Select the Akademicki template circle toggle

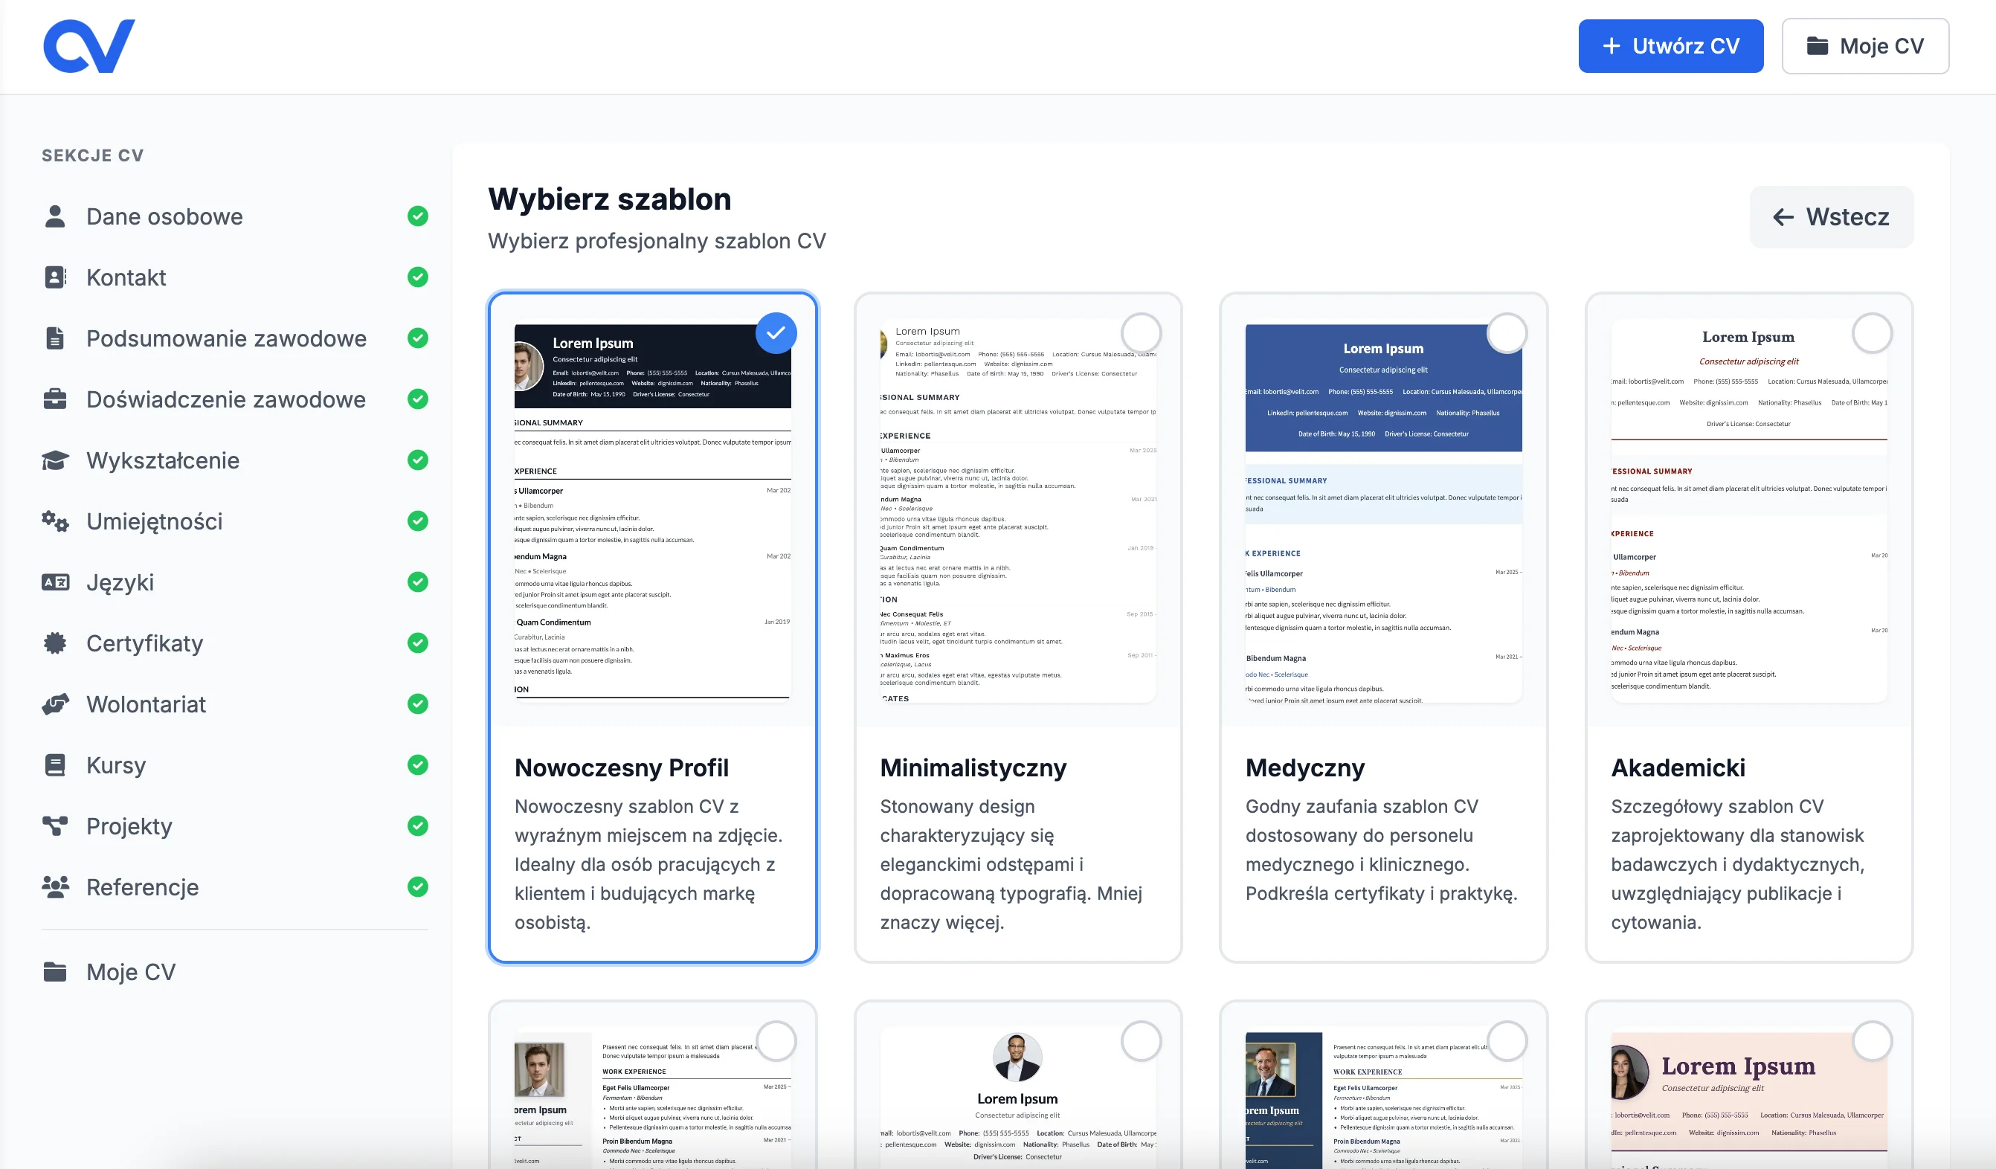1873,332
